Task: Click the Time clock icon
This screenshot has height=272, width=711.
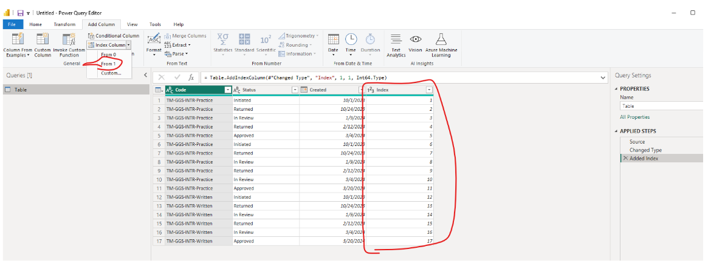Action: pyautogui.click(x=351, y=39)
